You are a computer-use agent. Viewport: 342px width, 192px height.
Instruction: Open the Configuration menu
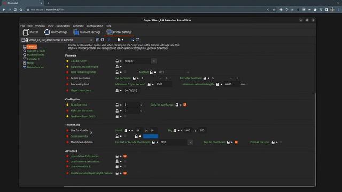(95, 26)
